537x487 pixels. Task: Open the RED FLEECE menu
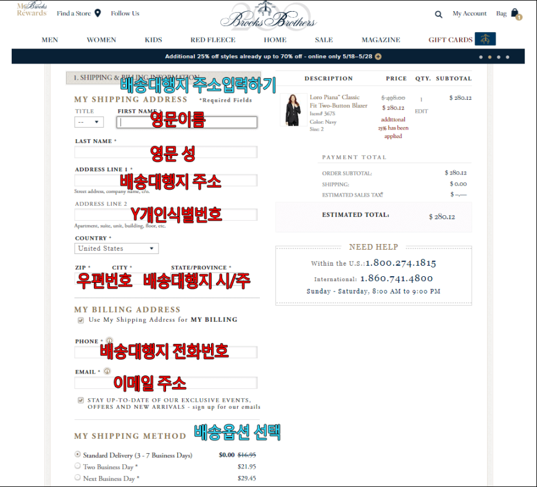tap(213, 40)
